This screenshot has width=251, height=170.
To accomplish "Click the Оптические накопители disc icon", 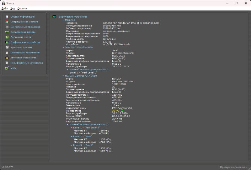I will [x=7, y=52].
